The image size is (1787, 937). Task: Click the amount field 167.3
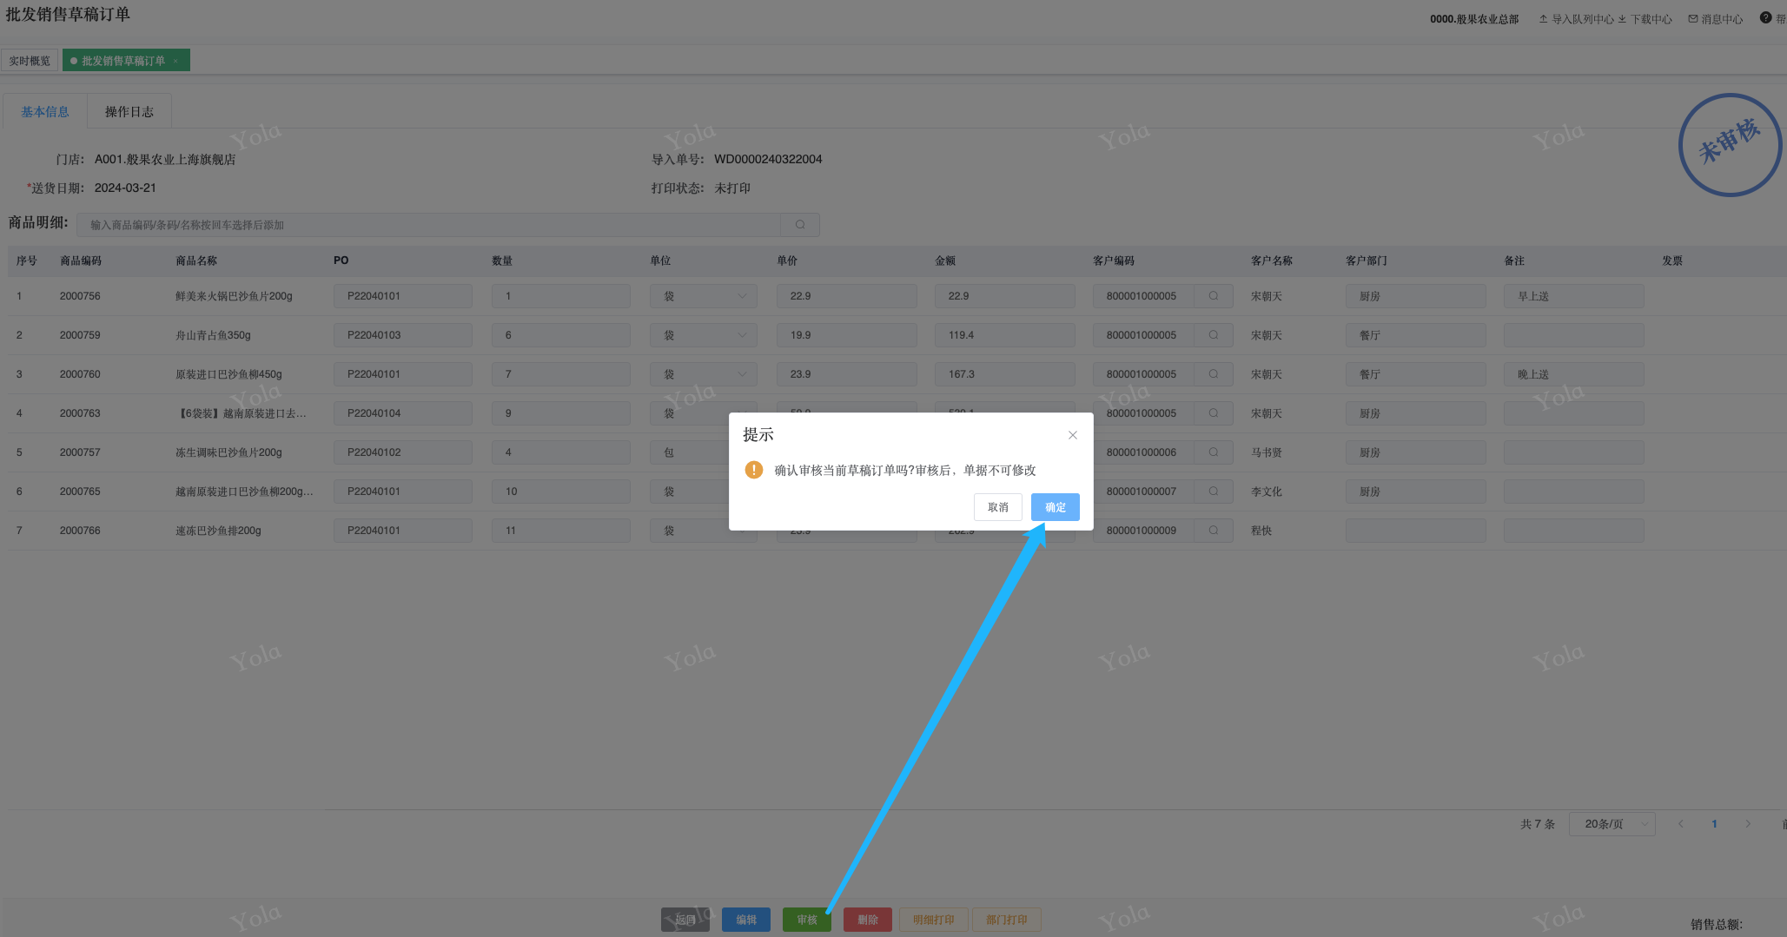pos(1005,374)
